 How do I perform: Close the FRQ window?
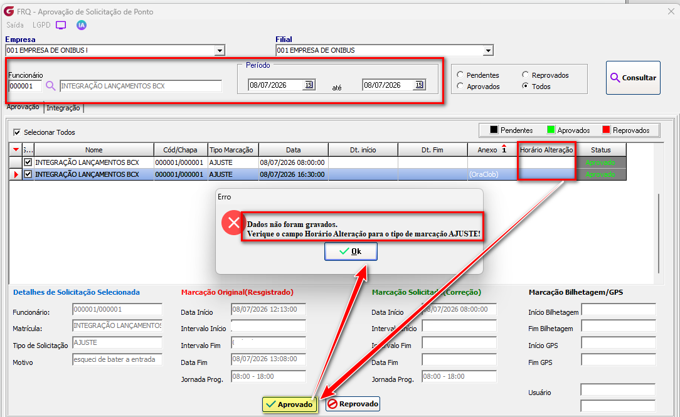point(671,11)
